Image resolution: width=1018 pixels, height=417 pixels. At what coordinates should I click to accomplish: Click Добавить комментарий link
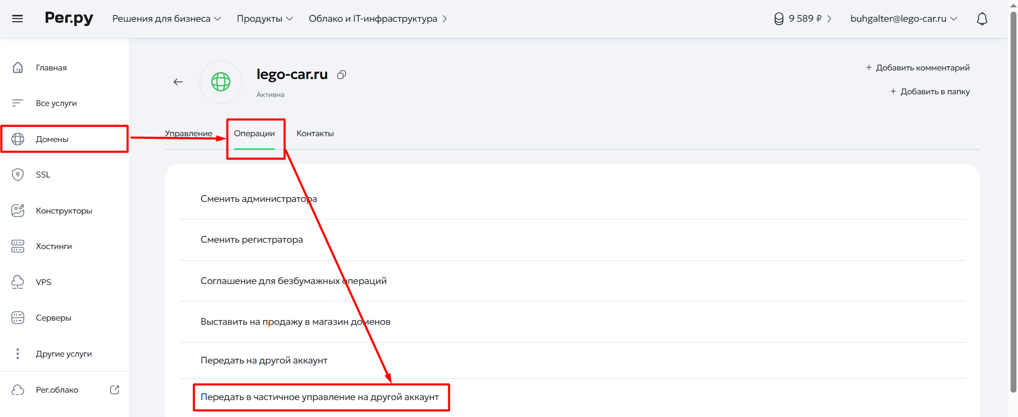pos(918,68)
